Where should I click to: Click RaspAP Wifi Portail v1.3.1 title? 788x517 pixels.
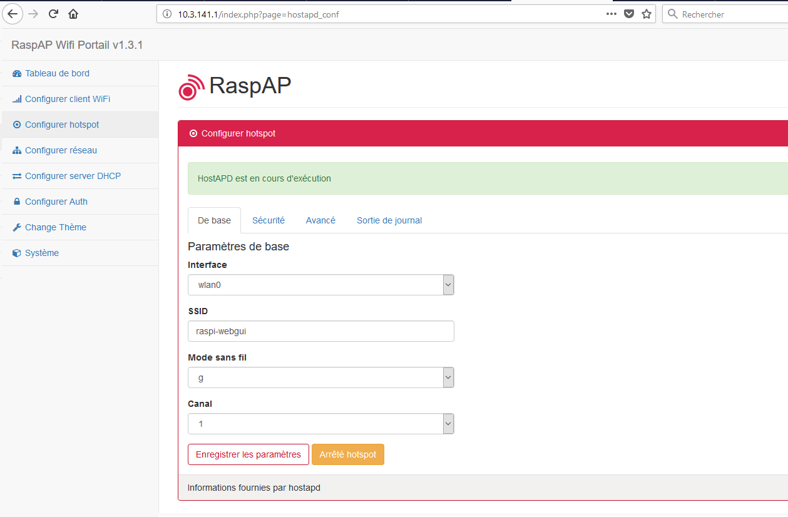click(77, 45)
